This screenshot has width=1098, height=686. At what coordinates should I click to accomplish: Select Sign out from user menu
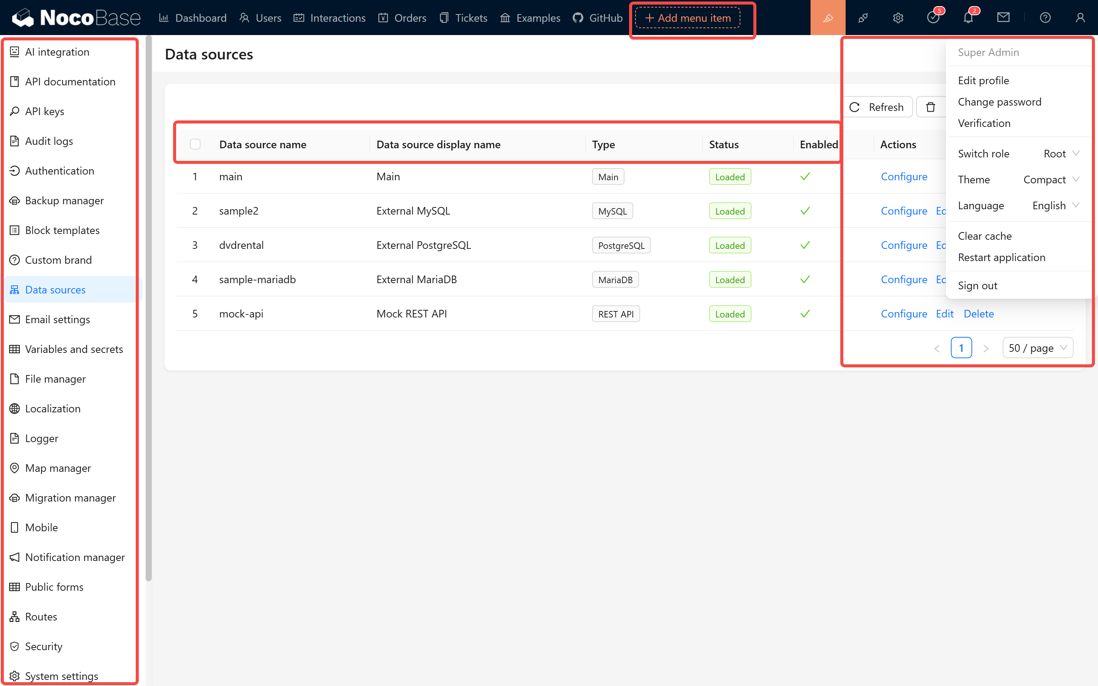point(977,285)
